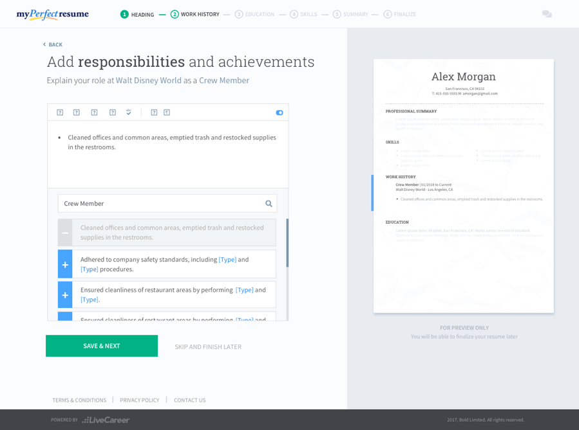Screen dimensions: 579x430
Task: Click the step 2 numbered circle
Action: click(175, 14)
